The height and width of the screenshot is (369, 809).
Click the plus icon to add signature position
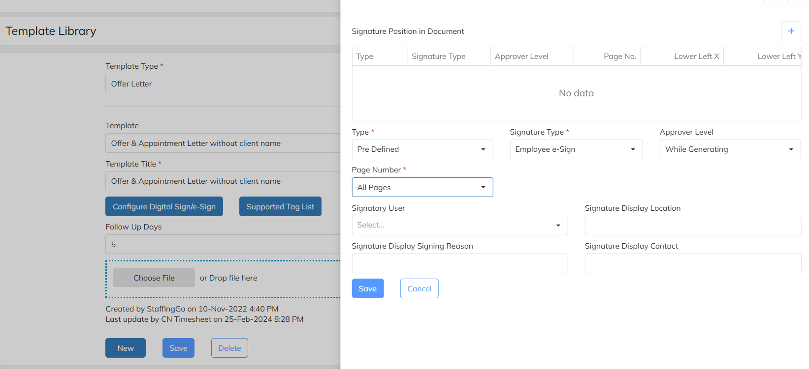(791, 31)
